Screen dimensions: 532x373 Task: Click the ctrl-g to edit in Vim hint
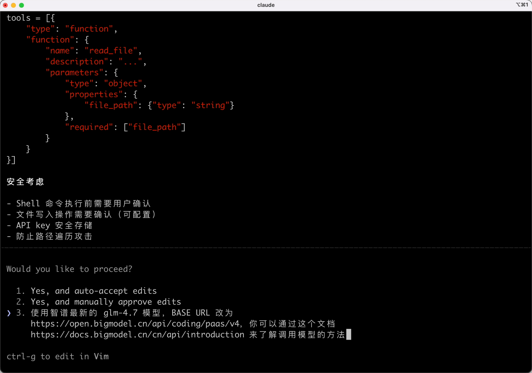click(x=58, y=357)
